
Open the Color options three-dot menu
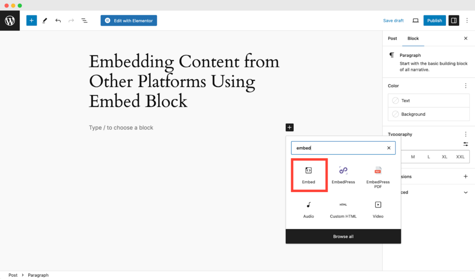(466, 86)
